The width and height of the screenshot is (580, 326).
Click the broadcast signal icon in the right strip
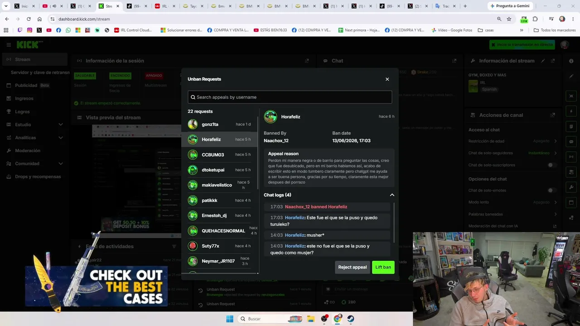[x=571, y=157]
